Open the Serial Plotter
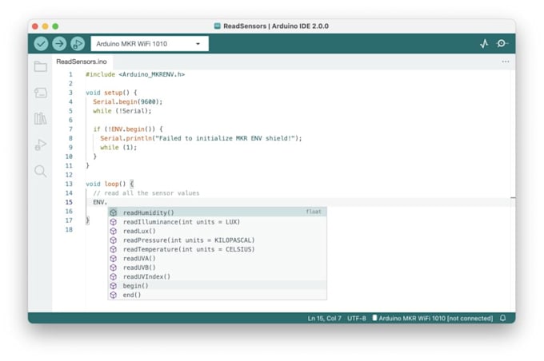Image resolution: width=544 pixels, height=361 pixels. tap(484, 44)
